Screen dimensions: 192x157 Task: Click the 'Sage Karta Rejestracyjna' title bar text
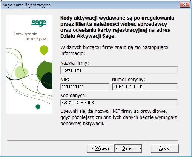coord(26,5)
